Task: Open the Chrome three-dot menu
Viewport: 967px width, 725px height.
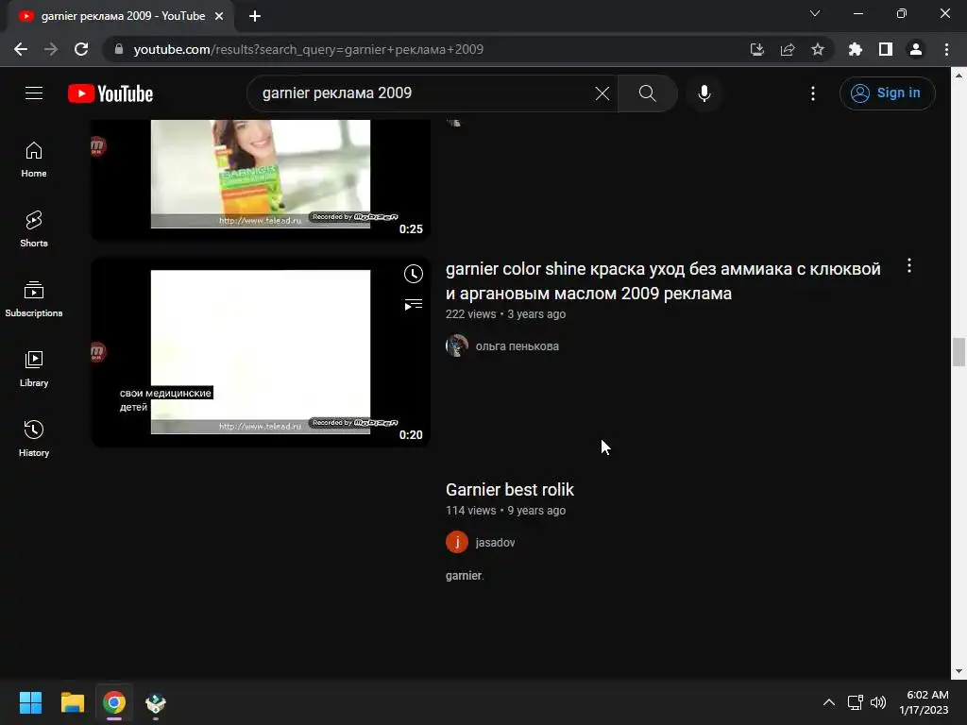Action: (946, 49)
